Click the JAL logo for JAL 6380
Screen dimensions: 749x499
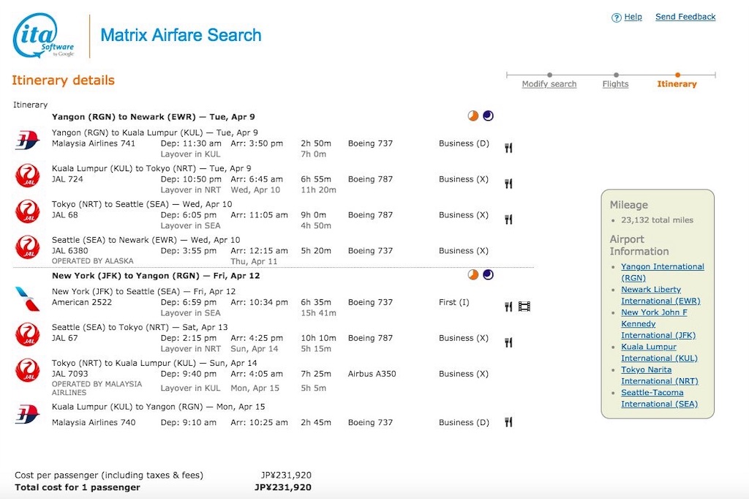tap(27, 247)
